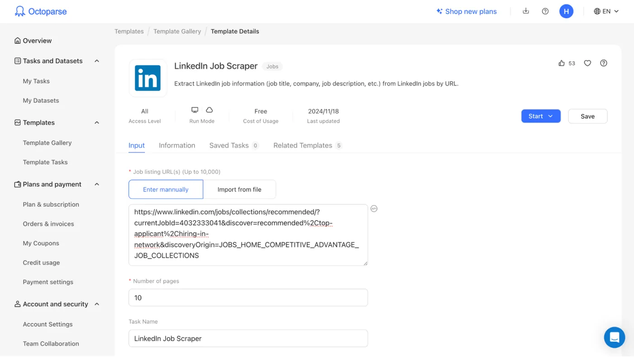634x357 pixels.
Task: Click the globe language icon
Action: (x=597, y=11)
